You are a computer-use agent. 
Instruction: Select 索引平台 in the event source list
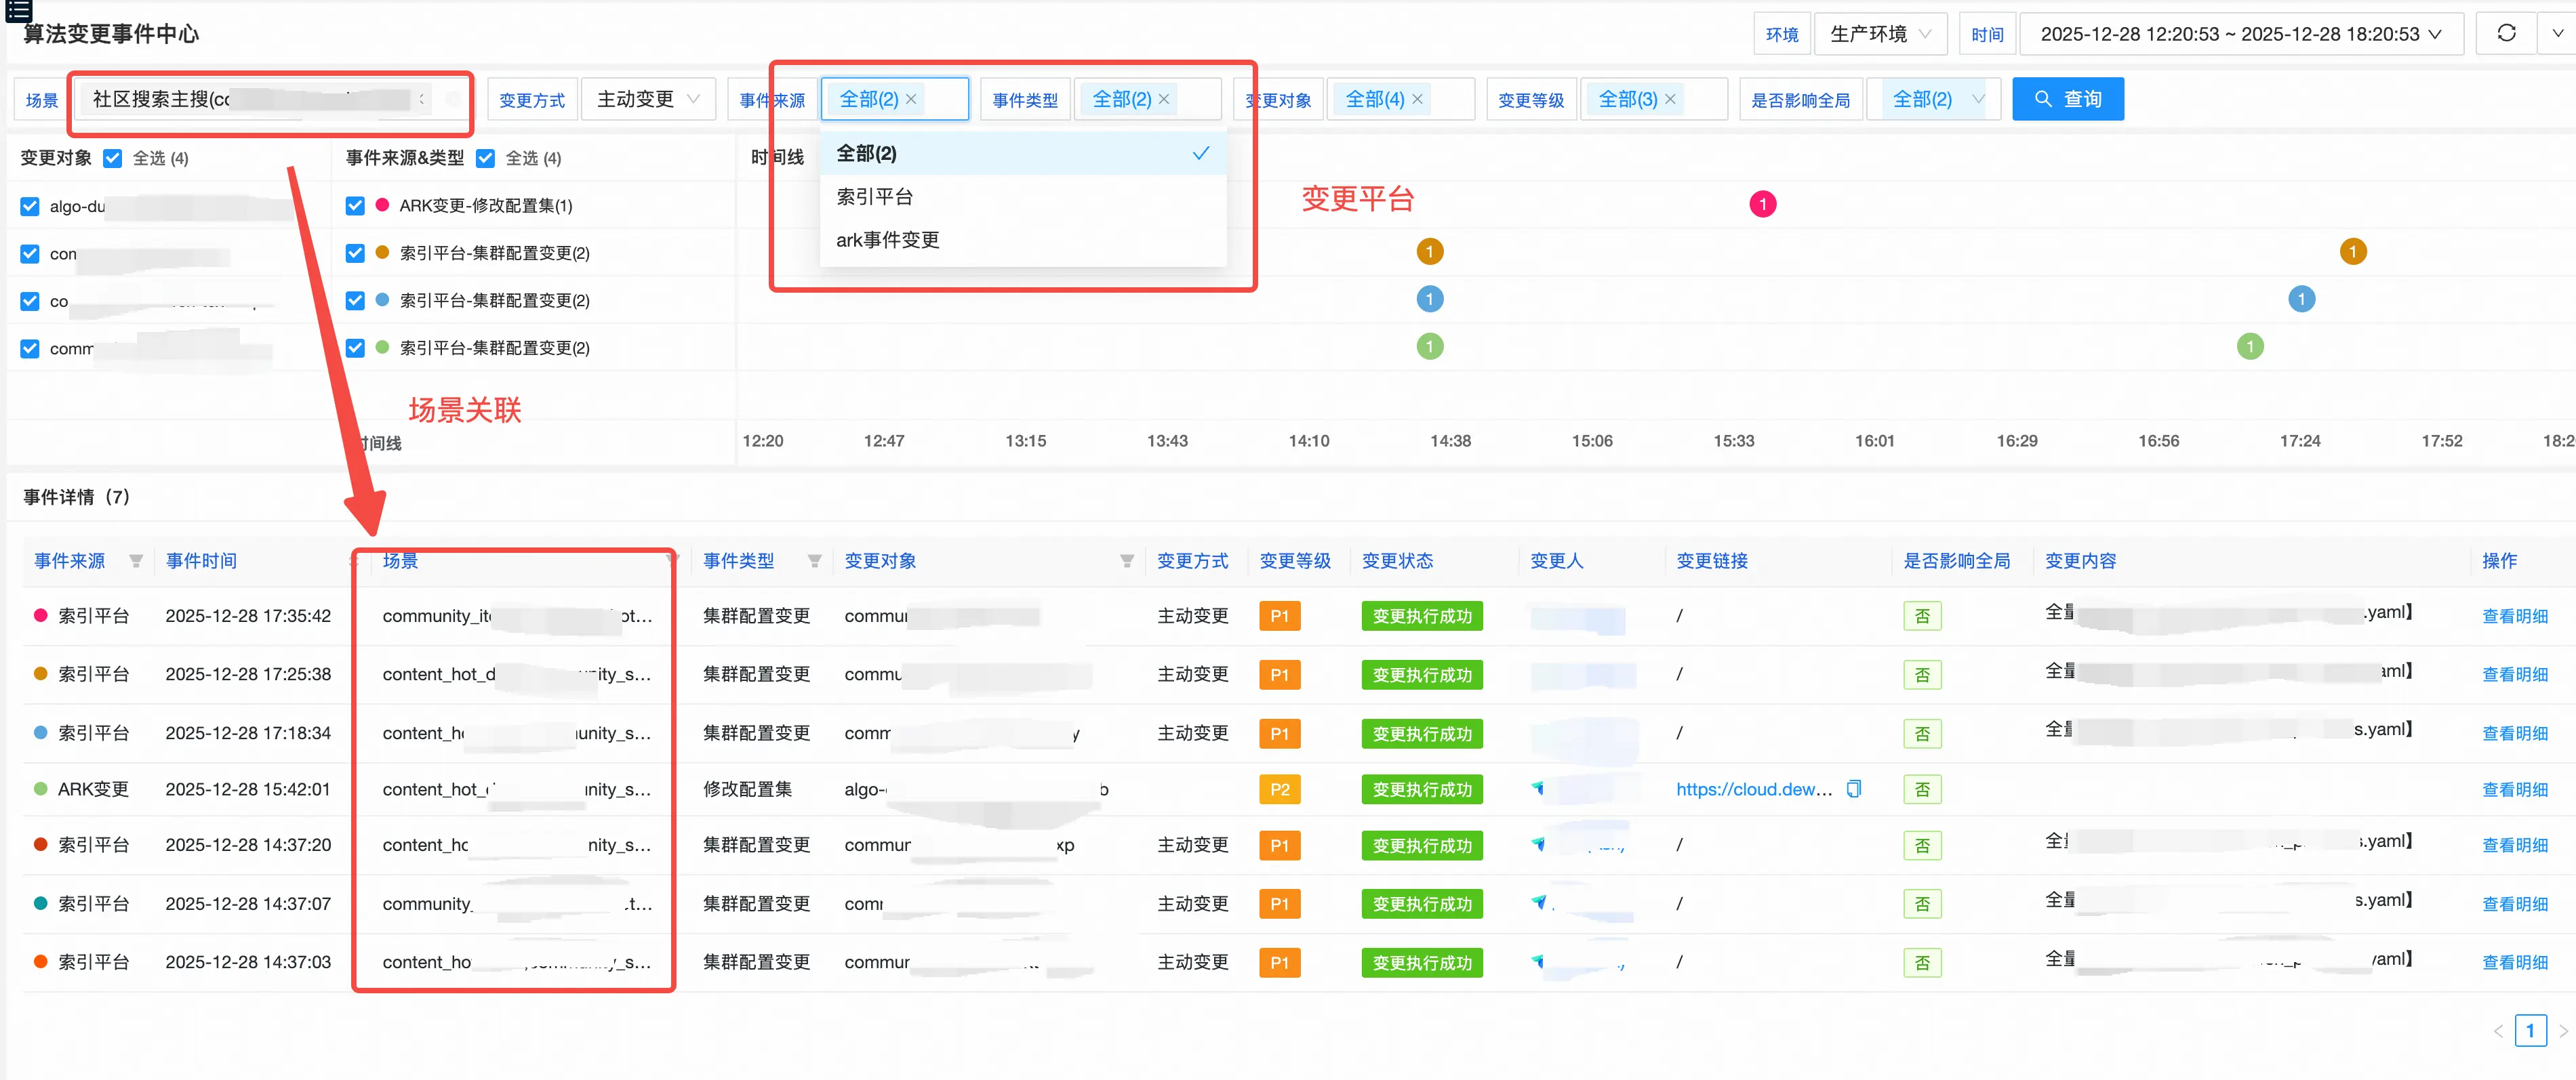[x=875, y=196]
